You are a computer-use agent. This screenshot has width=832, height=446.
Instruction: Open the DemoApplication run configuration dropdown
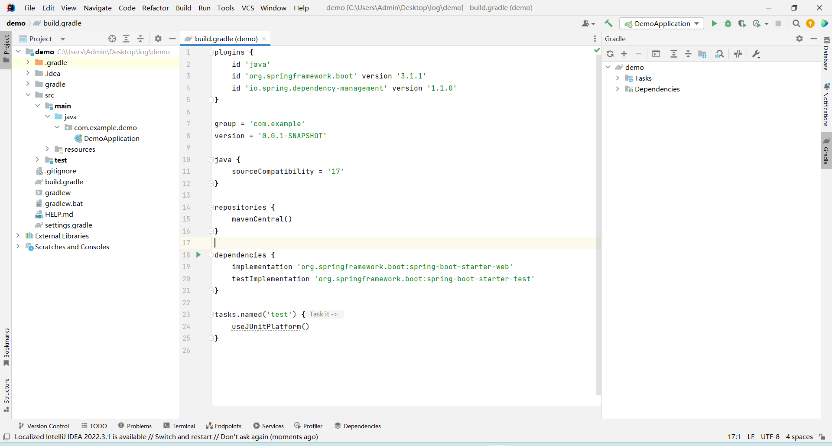click(x=661, y=23)
